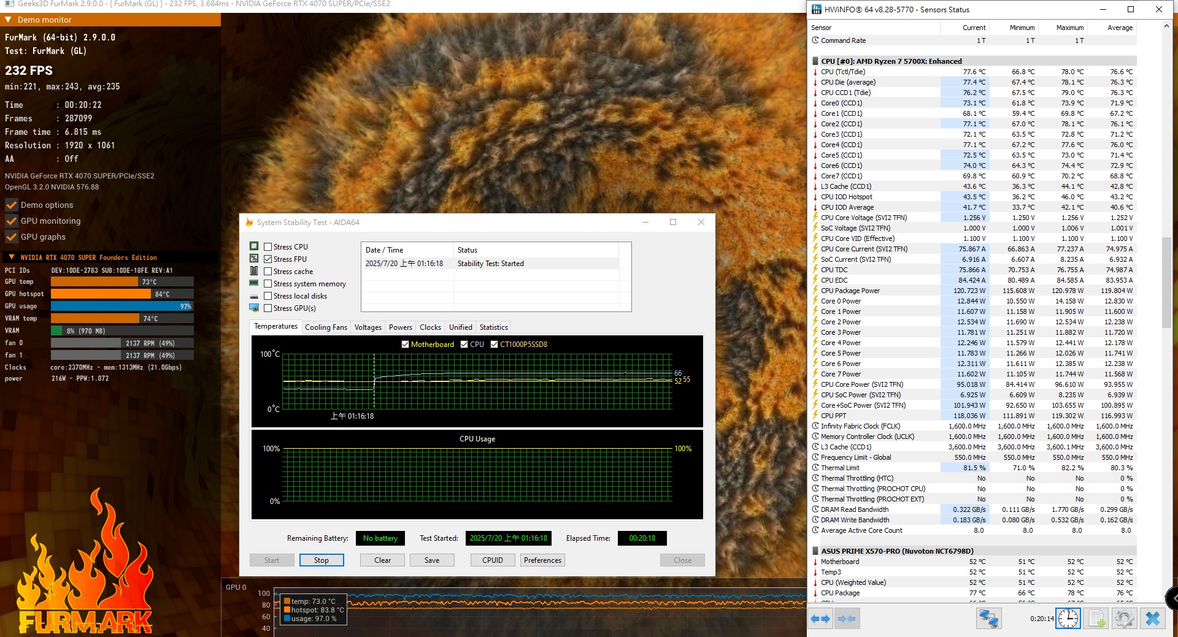Click the HWiNFO scrollbar up arrow
Viewport: 1178px width, 637px height.
tap(1166, 27)
